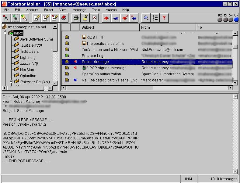240x183 pixels.
Task: Open the Account menu
Action: click(32, 10)
